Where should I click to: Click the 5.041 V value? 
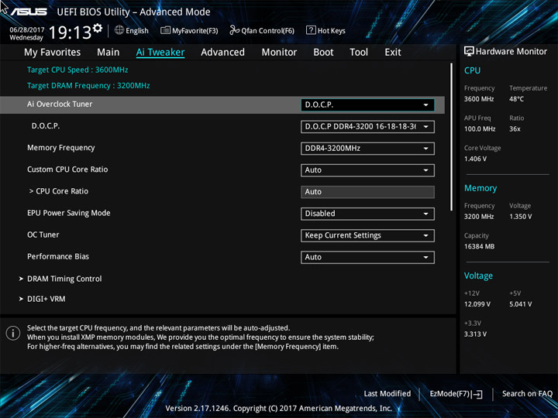point(521,304)
